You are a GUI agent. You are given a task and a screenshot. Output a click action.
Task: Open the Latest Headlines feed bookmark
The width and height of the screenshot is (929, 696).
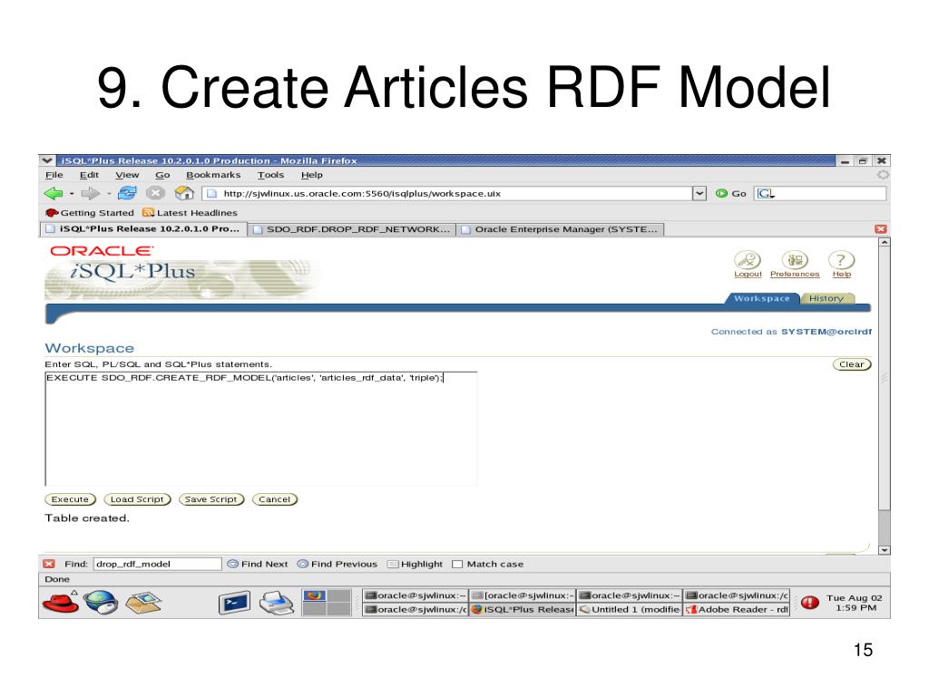pos(190,212)
